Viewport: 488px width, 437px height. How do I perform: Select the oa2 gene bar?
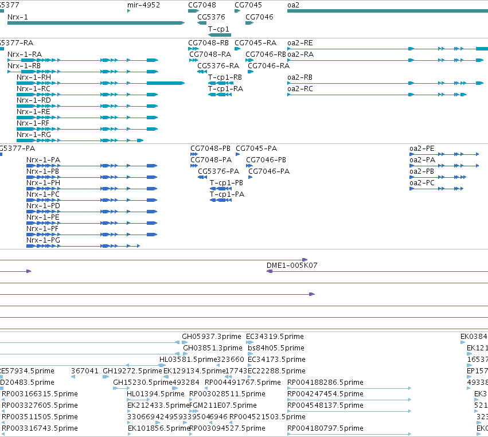point(388,11)
